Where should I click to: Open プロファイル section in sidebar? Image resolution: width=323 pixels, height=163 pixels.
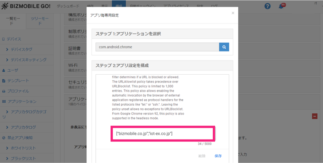pyautogui.click(x=18, y=91)
